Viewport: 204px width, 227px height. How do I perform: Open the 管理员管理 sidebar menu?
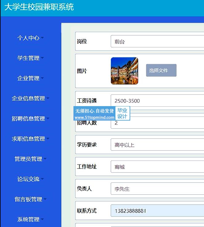click(x=31, y=159)
